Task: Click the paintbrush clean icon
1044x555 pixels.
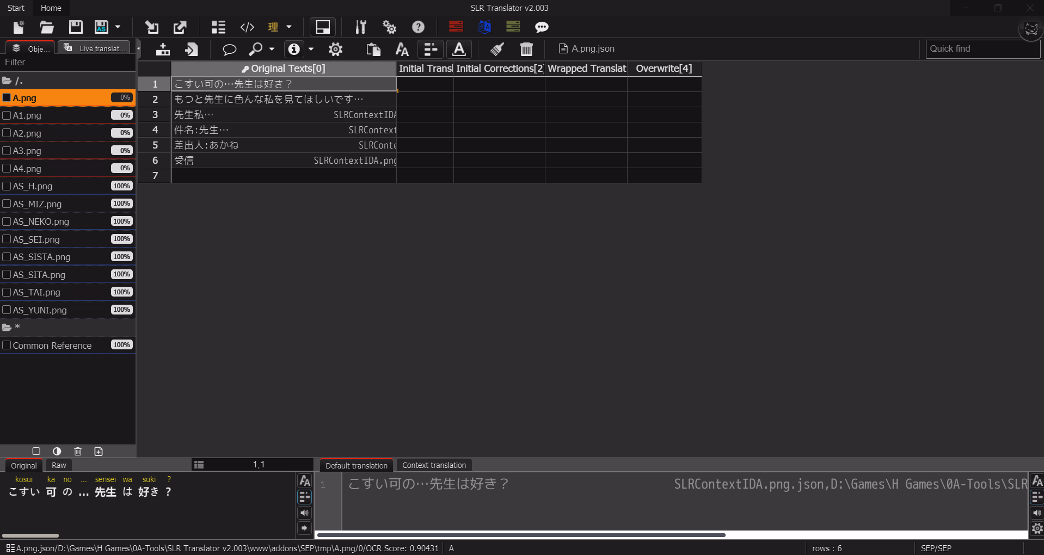Action: tap(496, 50)
